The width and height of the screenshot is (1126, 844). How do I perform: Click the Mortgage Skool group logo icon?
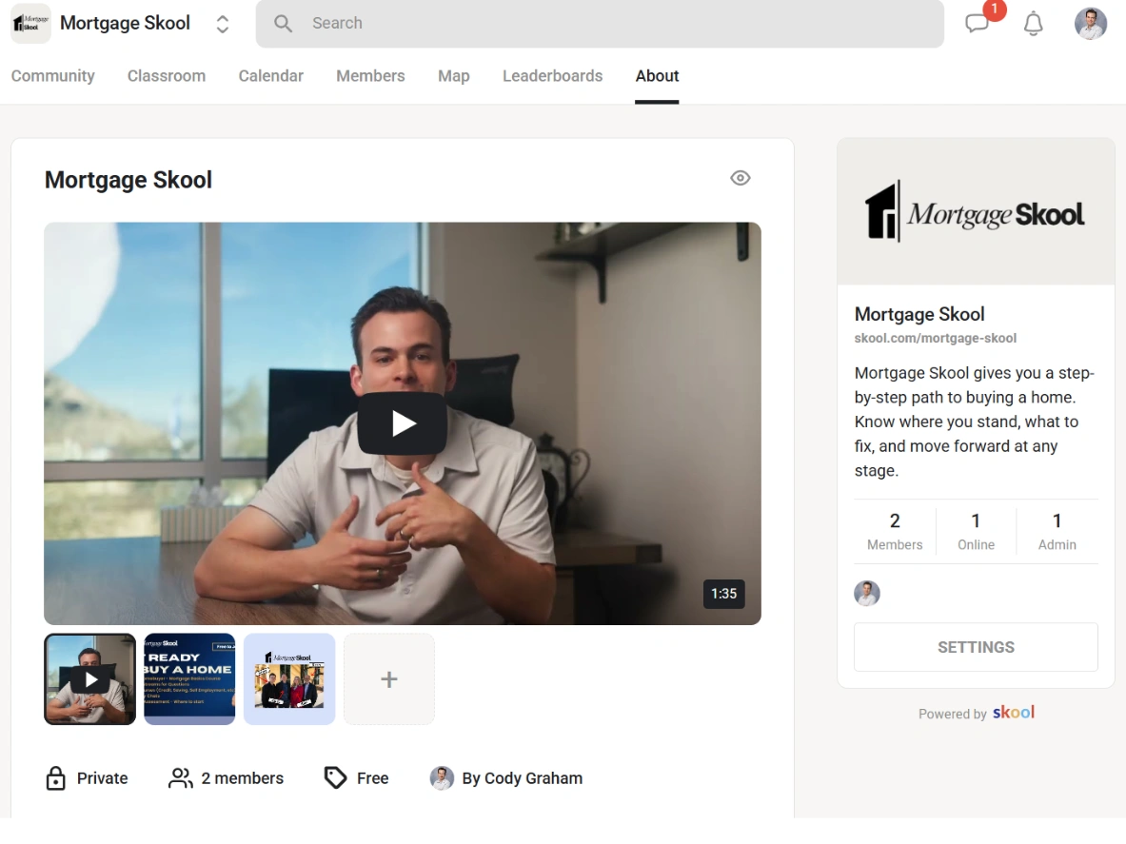30,24
